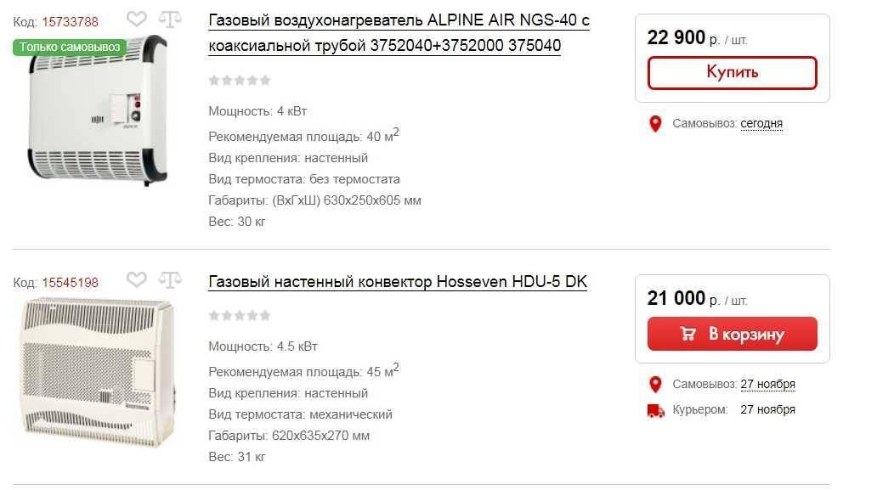The width and height of the screenshot is (877, 490).
Task: Open pickup date link сегодня
Action: coord(761,123)
